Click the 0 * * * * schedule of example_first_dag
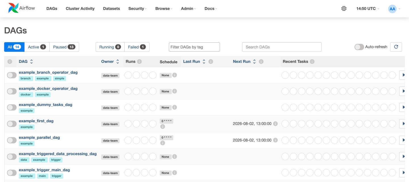This screenshot has width=409, height=182. pyautogui.click(x=166, y=121)
